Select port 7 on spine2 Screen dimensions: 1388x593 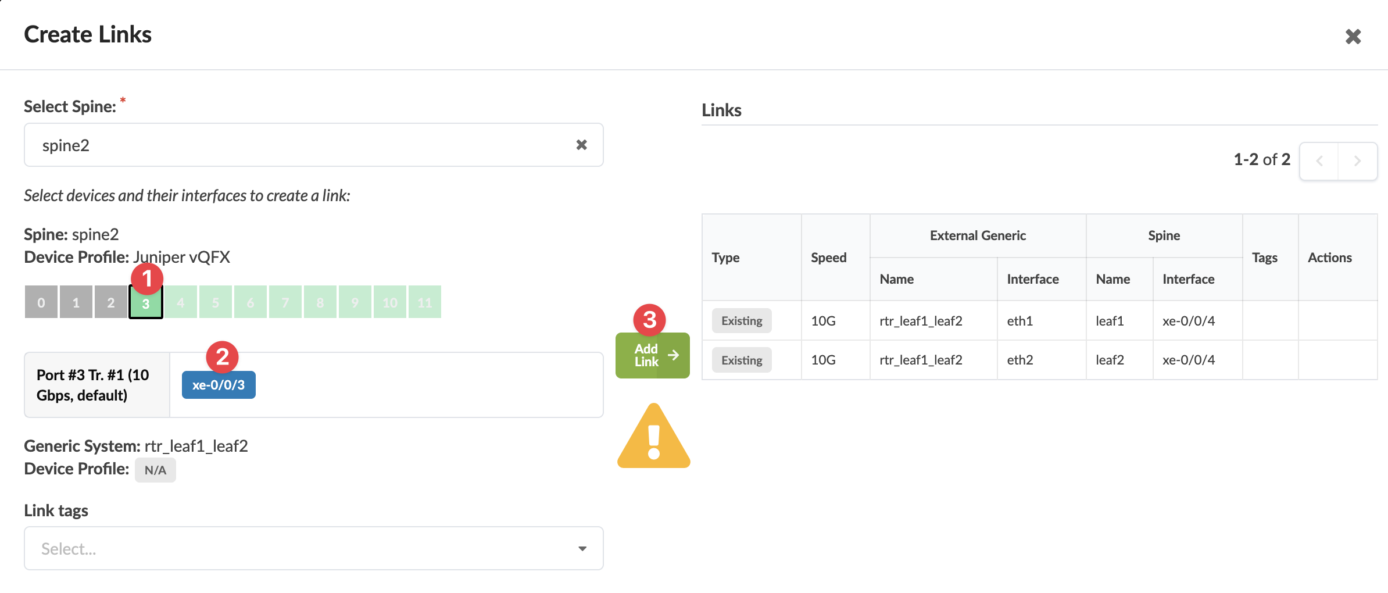point(285,302)
